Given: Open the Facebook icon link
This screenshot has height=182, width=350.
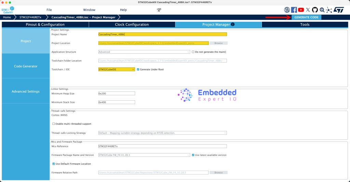Looking at the screenshot, I should 294,10.
